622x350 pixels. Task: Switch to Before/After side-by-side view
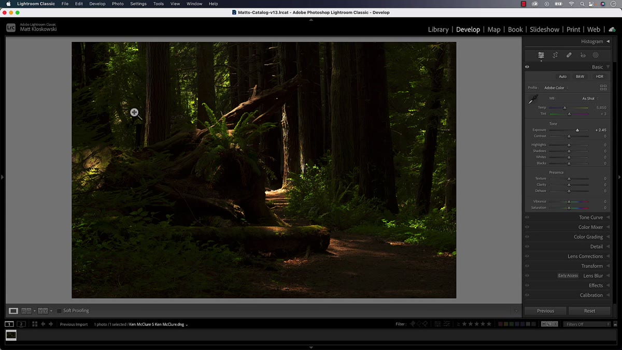coord(26,311)
